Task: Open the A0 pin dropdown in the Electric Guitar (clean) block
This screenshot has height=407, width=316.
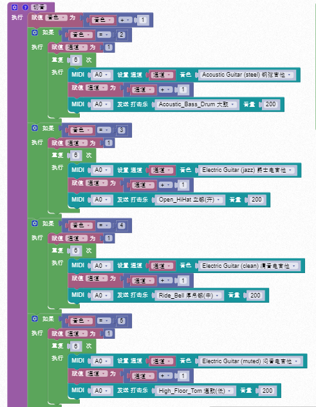Action: [x=102, y=266]
